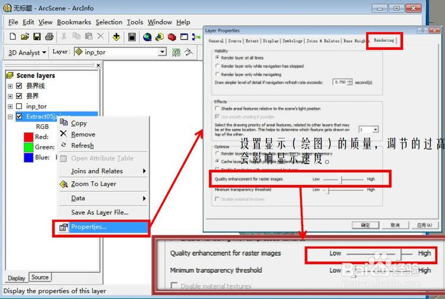Open the 3D Analyst dropdown menu
This screenshot has width=445, height=299.
pyautogui.click(x=27, y=52)
